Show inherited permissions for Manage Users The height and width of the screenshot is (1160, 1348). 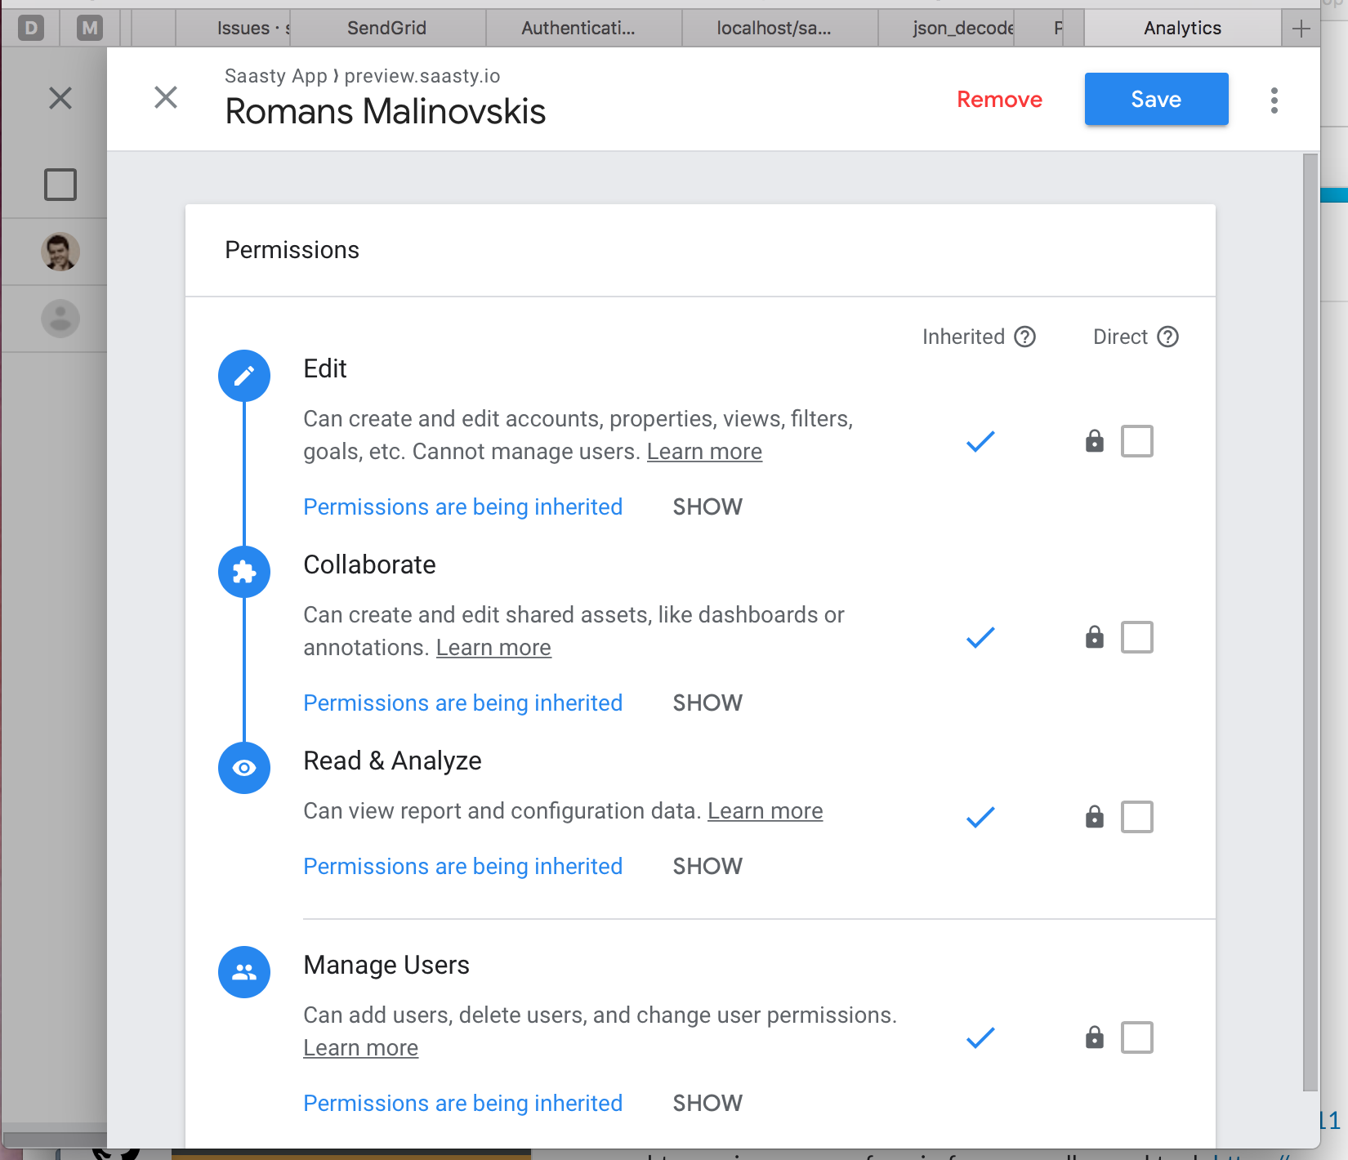(x=707, y=1103)
